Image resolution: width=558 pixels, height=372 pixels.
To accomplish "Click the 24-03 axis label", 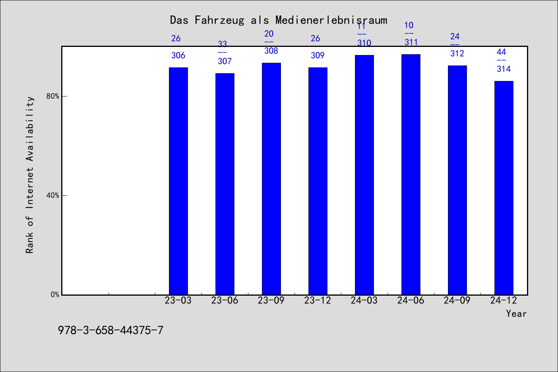I will [364, 301].
